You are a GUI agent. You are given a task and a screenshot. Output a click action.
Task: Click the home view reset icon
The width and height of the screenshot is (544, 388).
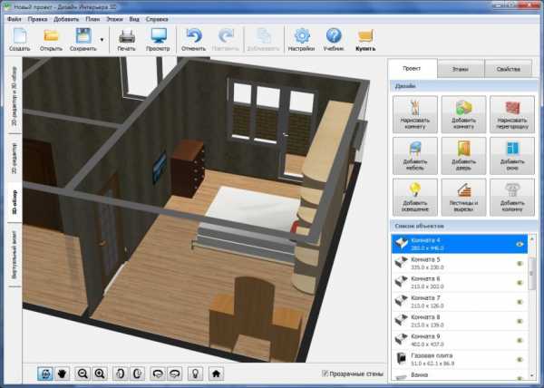point(217,373)
